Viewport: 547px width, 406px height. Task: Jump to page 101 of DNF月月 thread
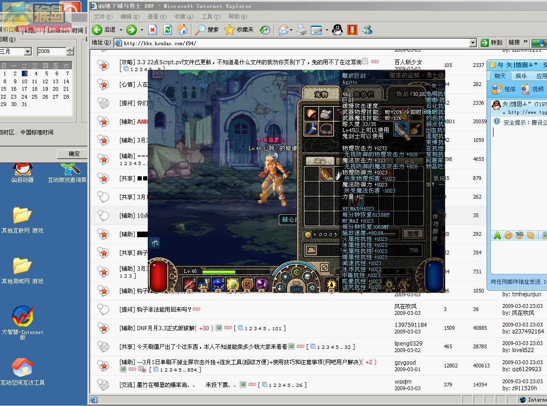pyautogui.click(x=277, y=328)
